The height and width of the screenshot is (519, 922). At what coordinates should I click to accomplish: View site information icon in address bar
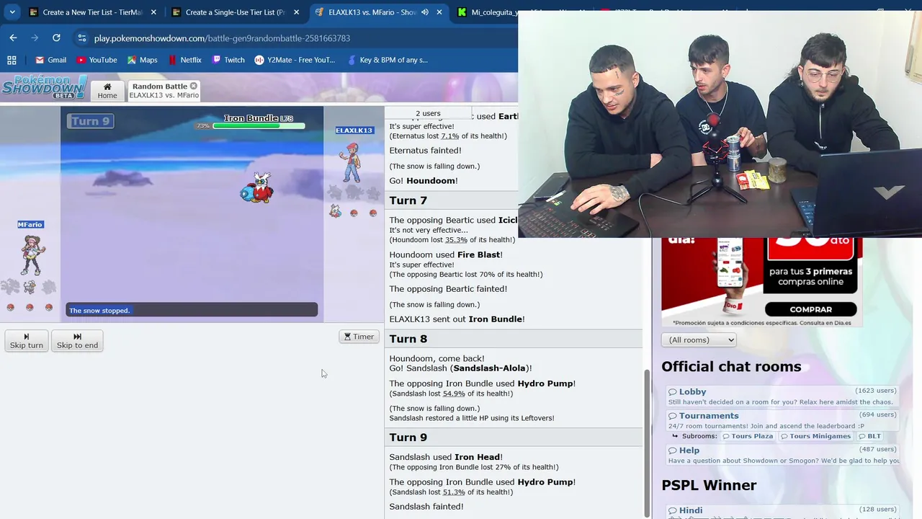pos(82,38)
